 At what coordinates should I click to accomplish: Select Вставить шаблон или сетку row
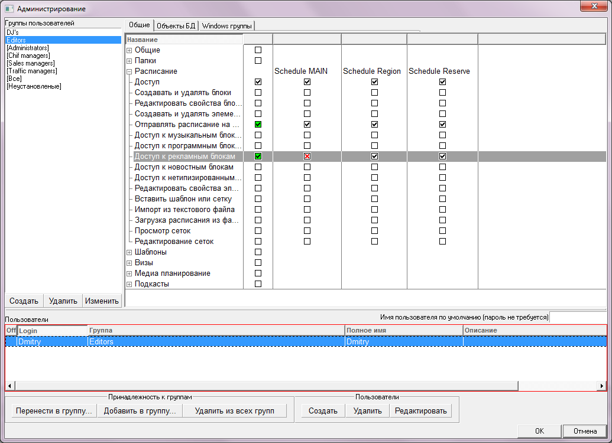[x=183, y=199]
